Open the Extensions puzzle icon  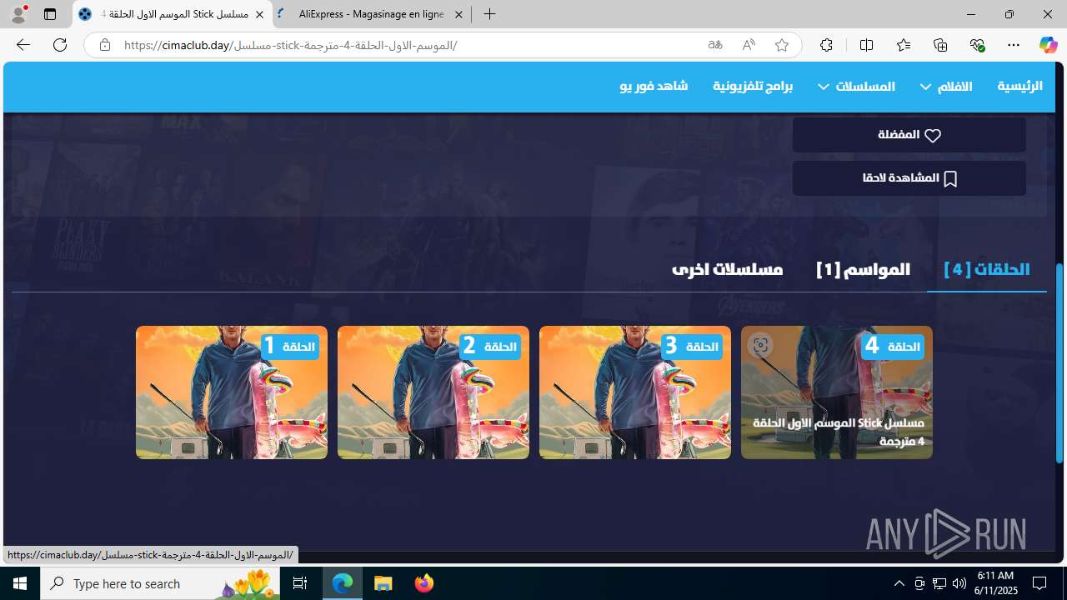[826, 45]
